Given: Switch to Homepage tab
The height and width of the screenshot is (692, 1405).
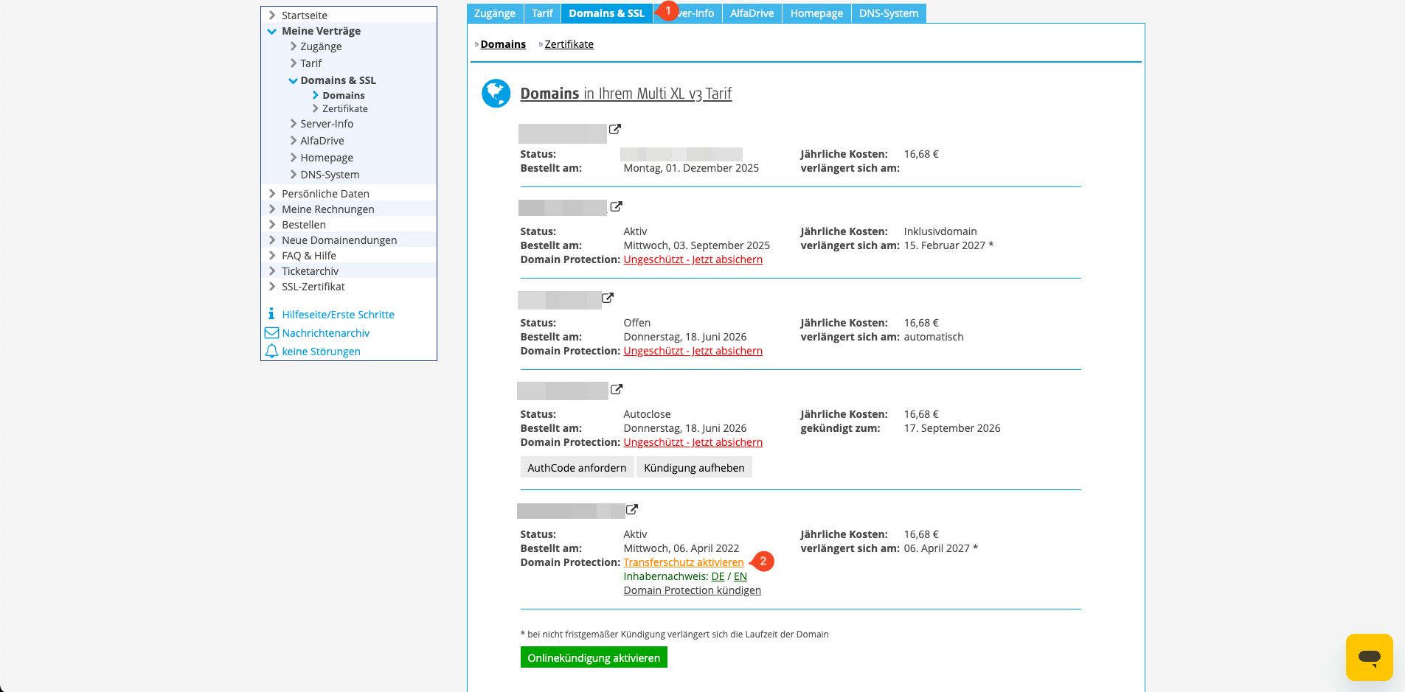Looking at the screenshot, I should [x=816, y=13].
